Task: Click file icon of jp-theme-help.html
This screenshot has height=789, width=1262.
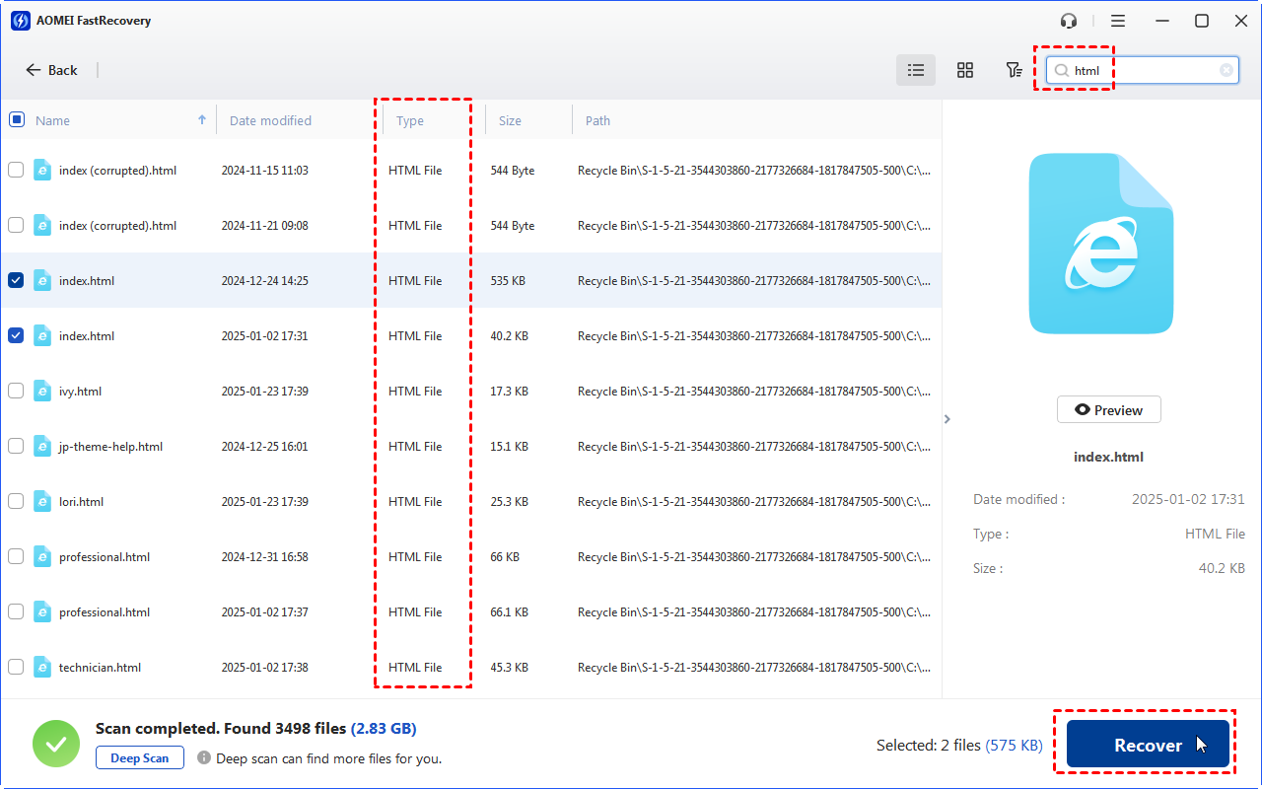Action: click(x=42, y=446)
